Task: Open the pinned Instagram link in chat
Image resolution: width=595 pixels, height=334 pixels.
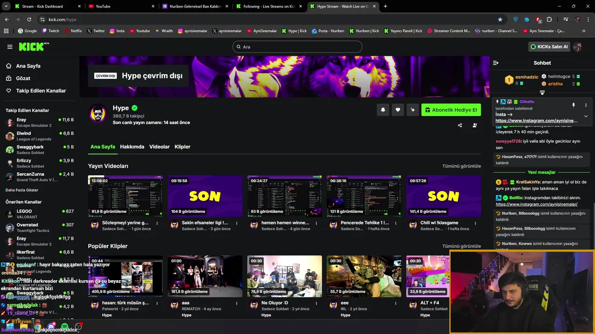Action: [536, 121]
